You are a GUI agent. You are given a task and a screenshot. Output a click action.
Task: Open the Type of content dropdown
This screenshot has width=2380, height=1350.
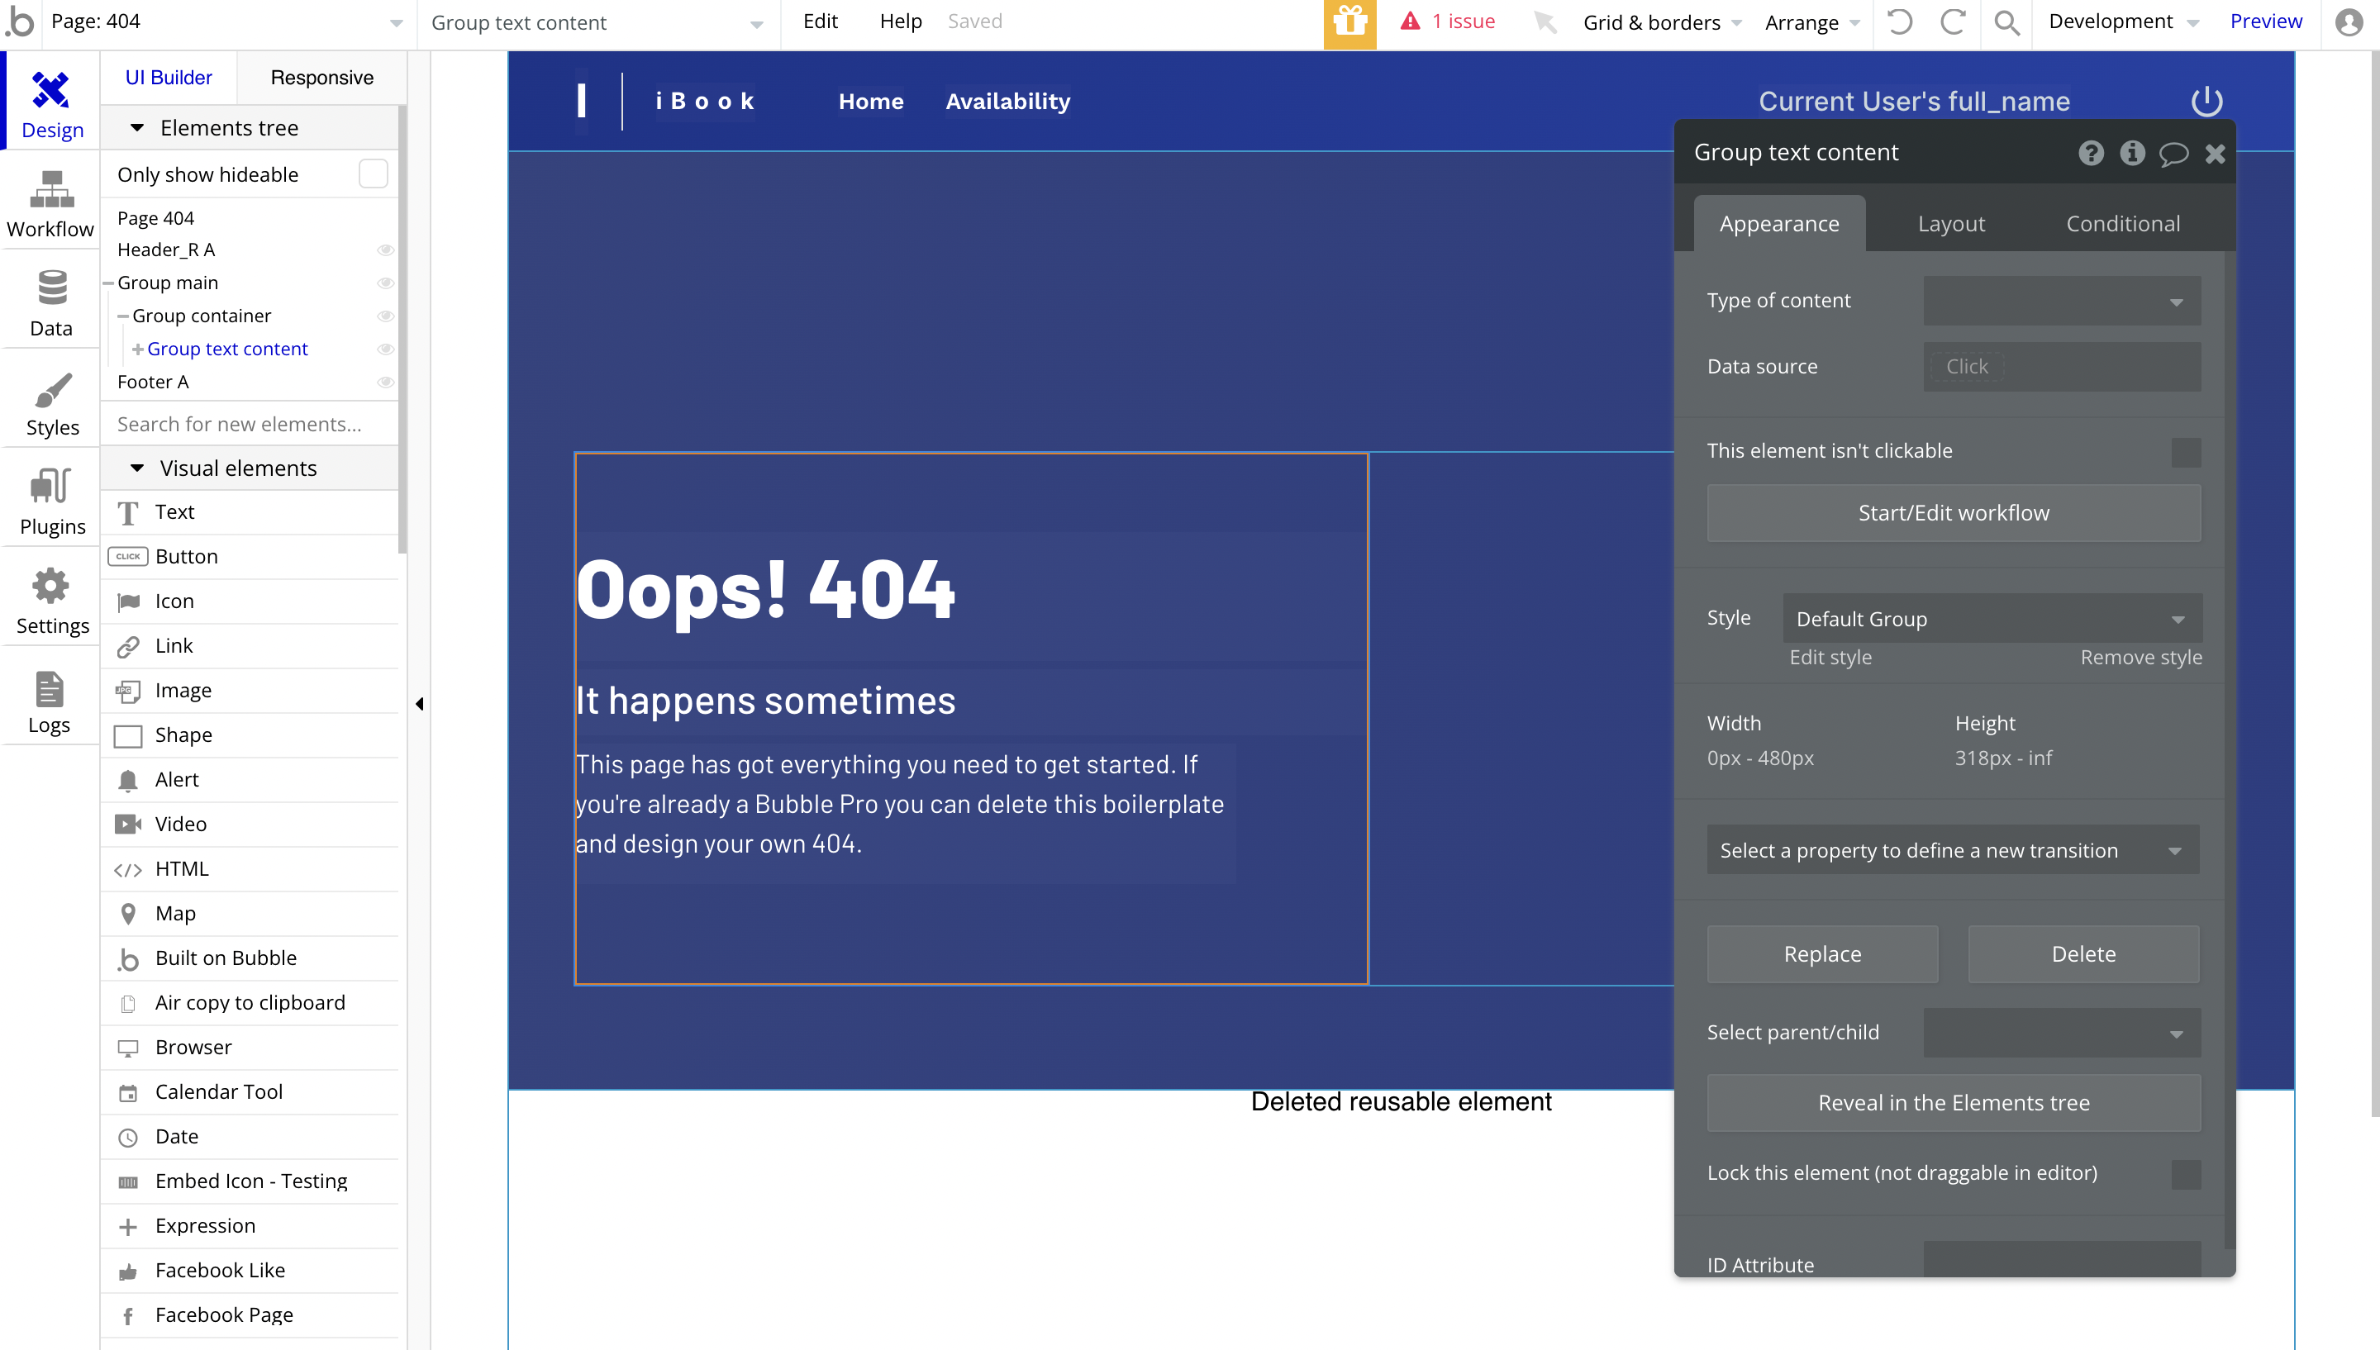pyautogui.click(x=2061, y=302)
